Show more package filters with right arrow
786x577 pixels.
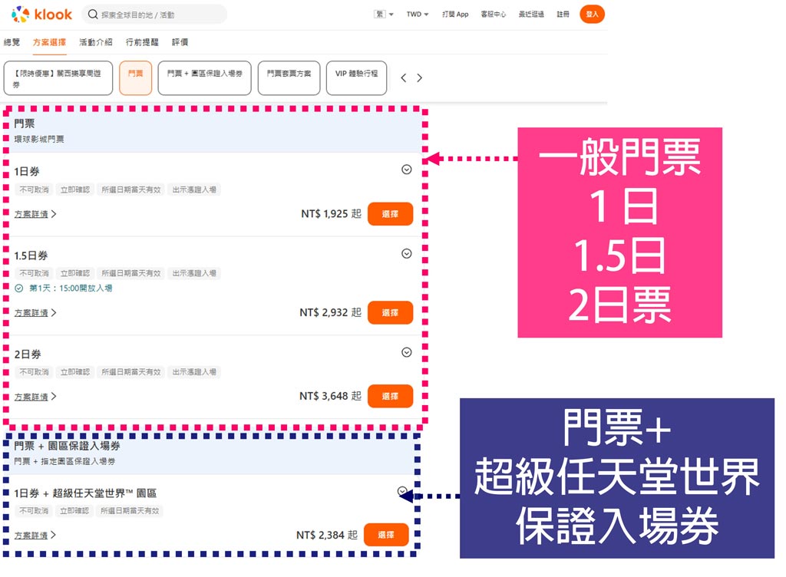point(420,78)
